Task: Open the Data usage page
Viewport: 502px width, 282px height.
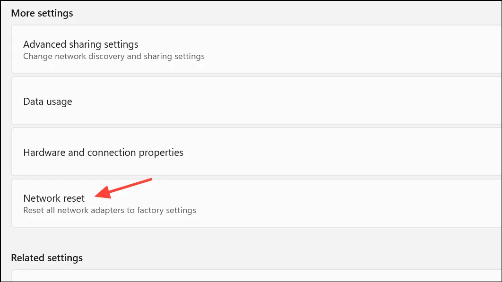Action: click(x=257, y=101)
